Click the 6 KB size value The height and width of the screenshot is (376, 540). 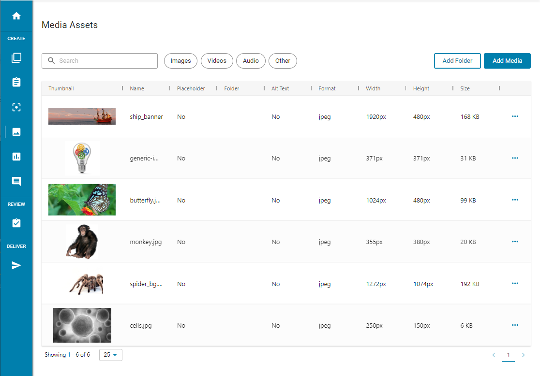(466, 325)
